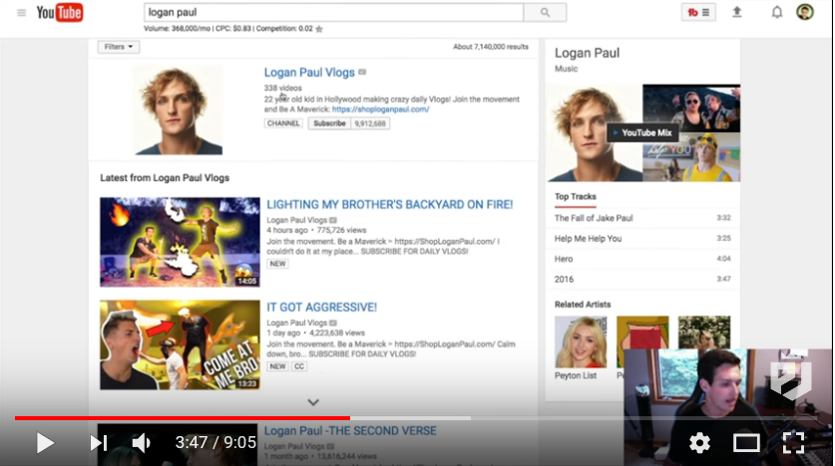Open the shoploganpaul.com link in channel description

coord(380,109)
